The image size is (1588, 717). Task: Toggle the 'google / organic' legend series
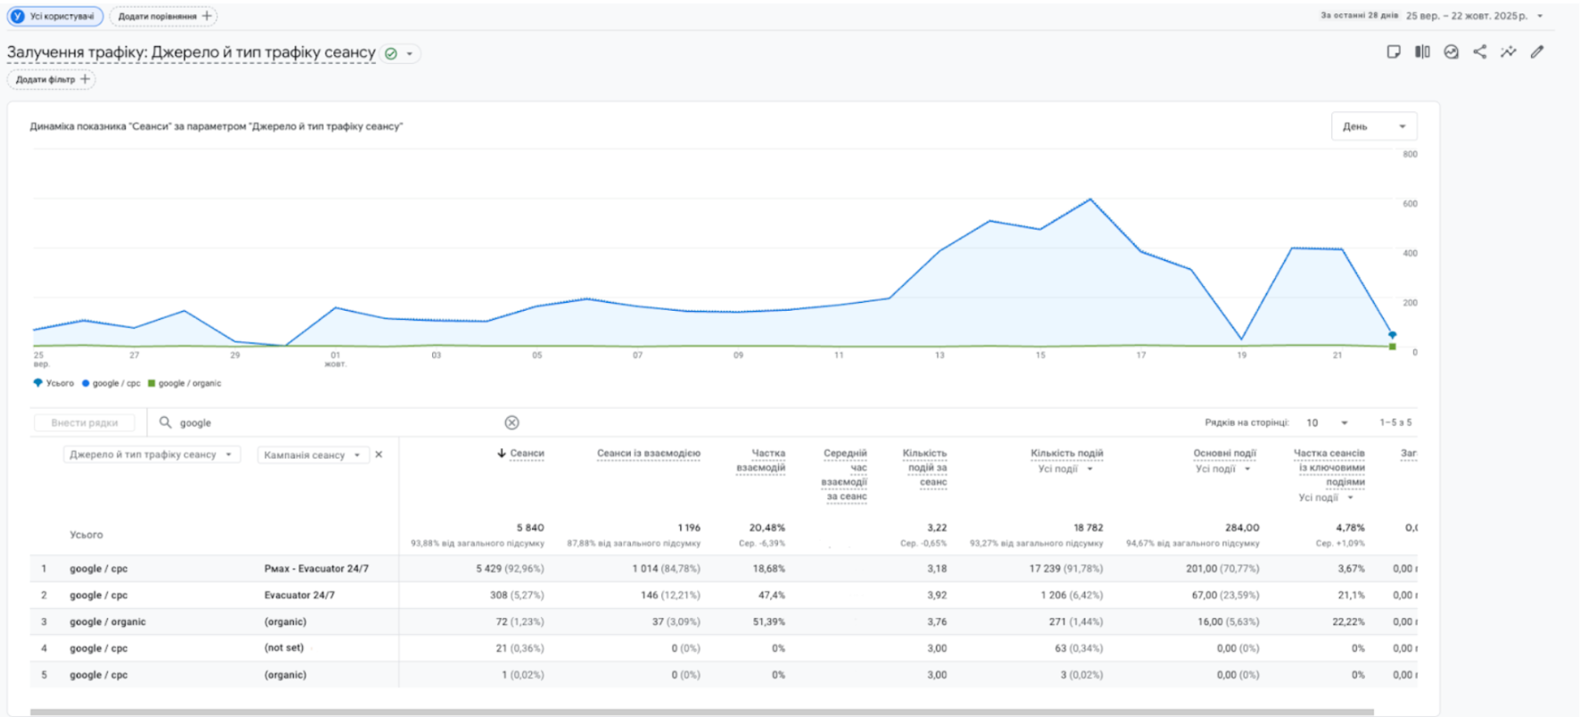pos(184,384)
